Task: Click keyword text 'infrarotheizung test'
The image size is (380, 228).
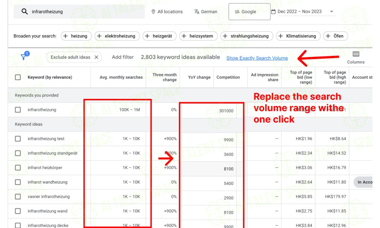Action: (x=46, y=139)
